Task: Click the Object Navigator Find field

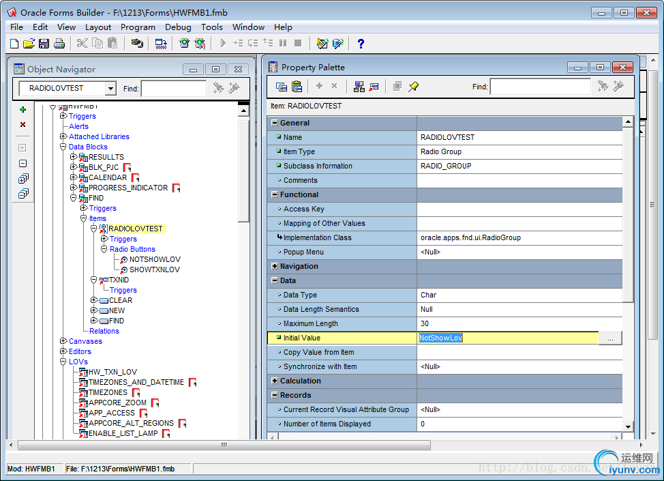Action: 174,88
